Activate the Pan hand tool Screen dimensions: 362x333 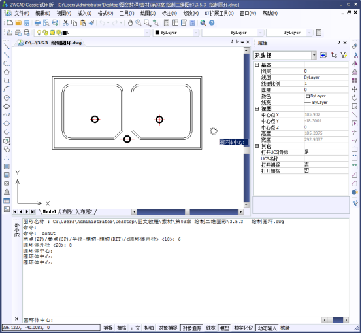pyautogui.click(x=130, y=23)
